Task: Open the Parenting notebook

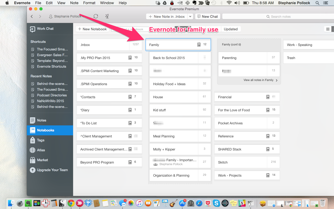Action: (x=249, y=58)
